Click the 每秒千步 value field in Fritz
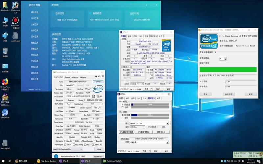This screenshot has height=164, width=263. [241, 87]
